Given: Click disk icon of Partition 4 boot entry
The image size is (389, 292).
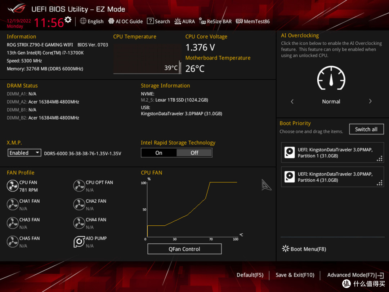Looking at the screenshot, I should click(290, 177).
